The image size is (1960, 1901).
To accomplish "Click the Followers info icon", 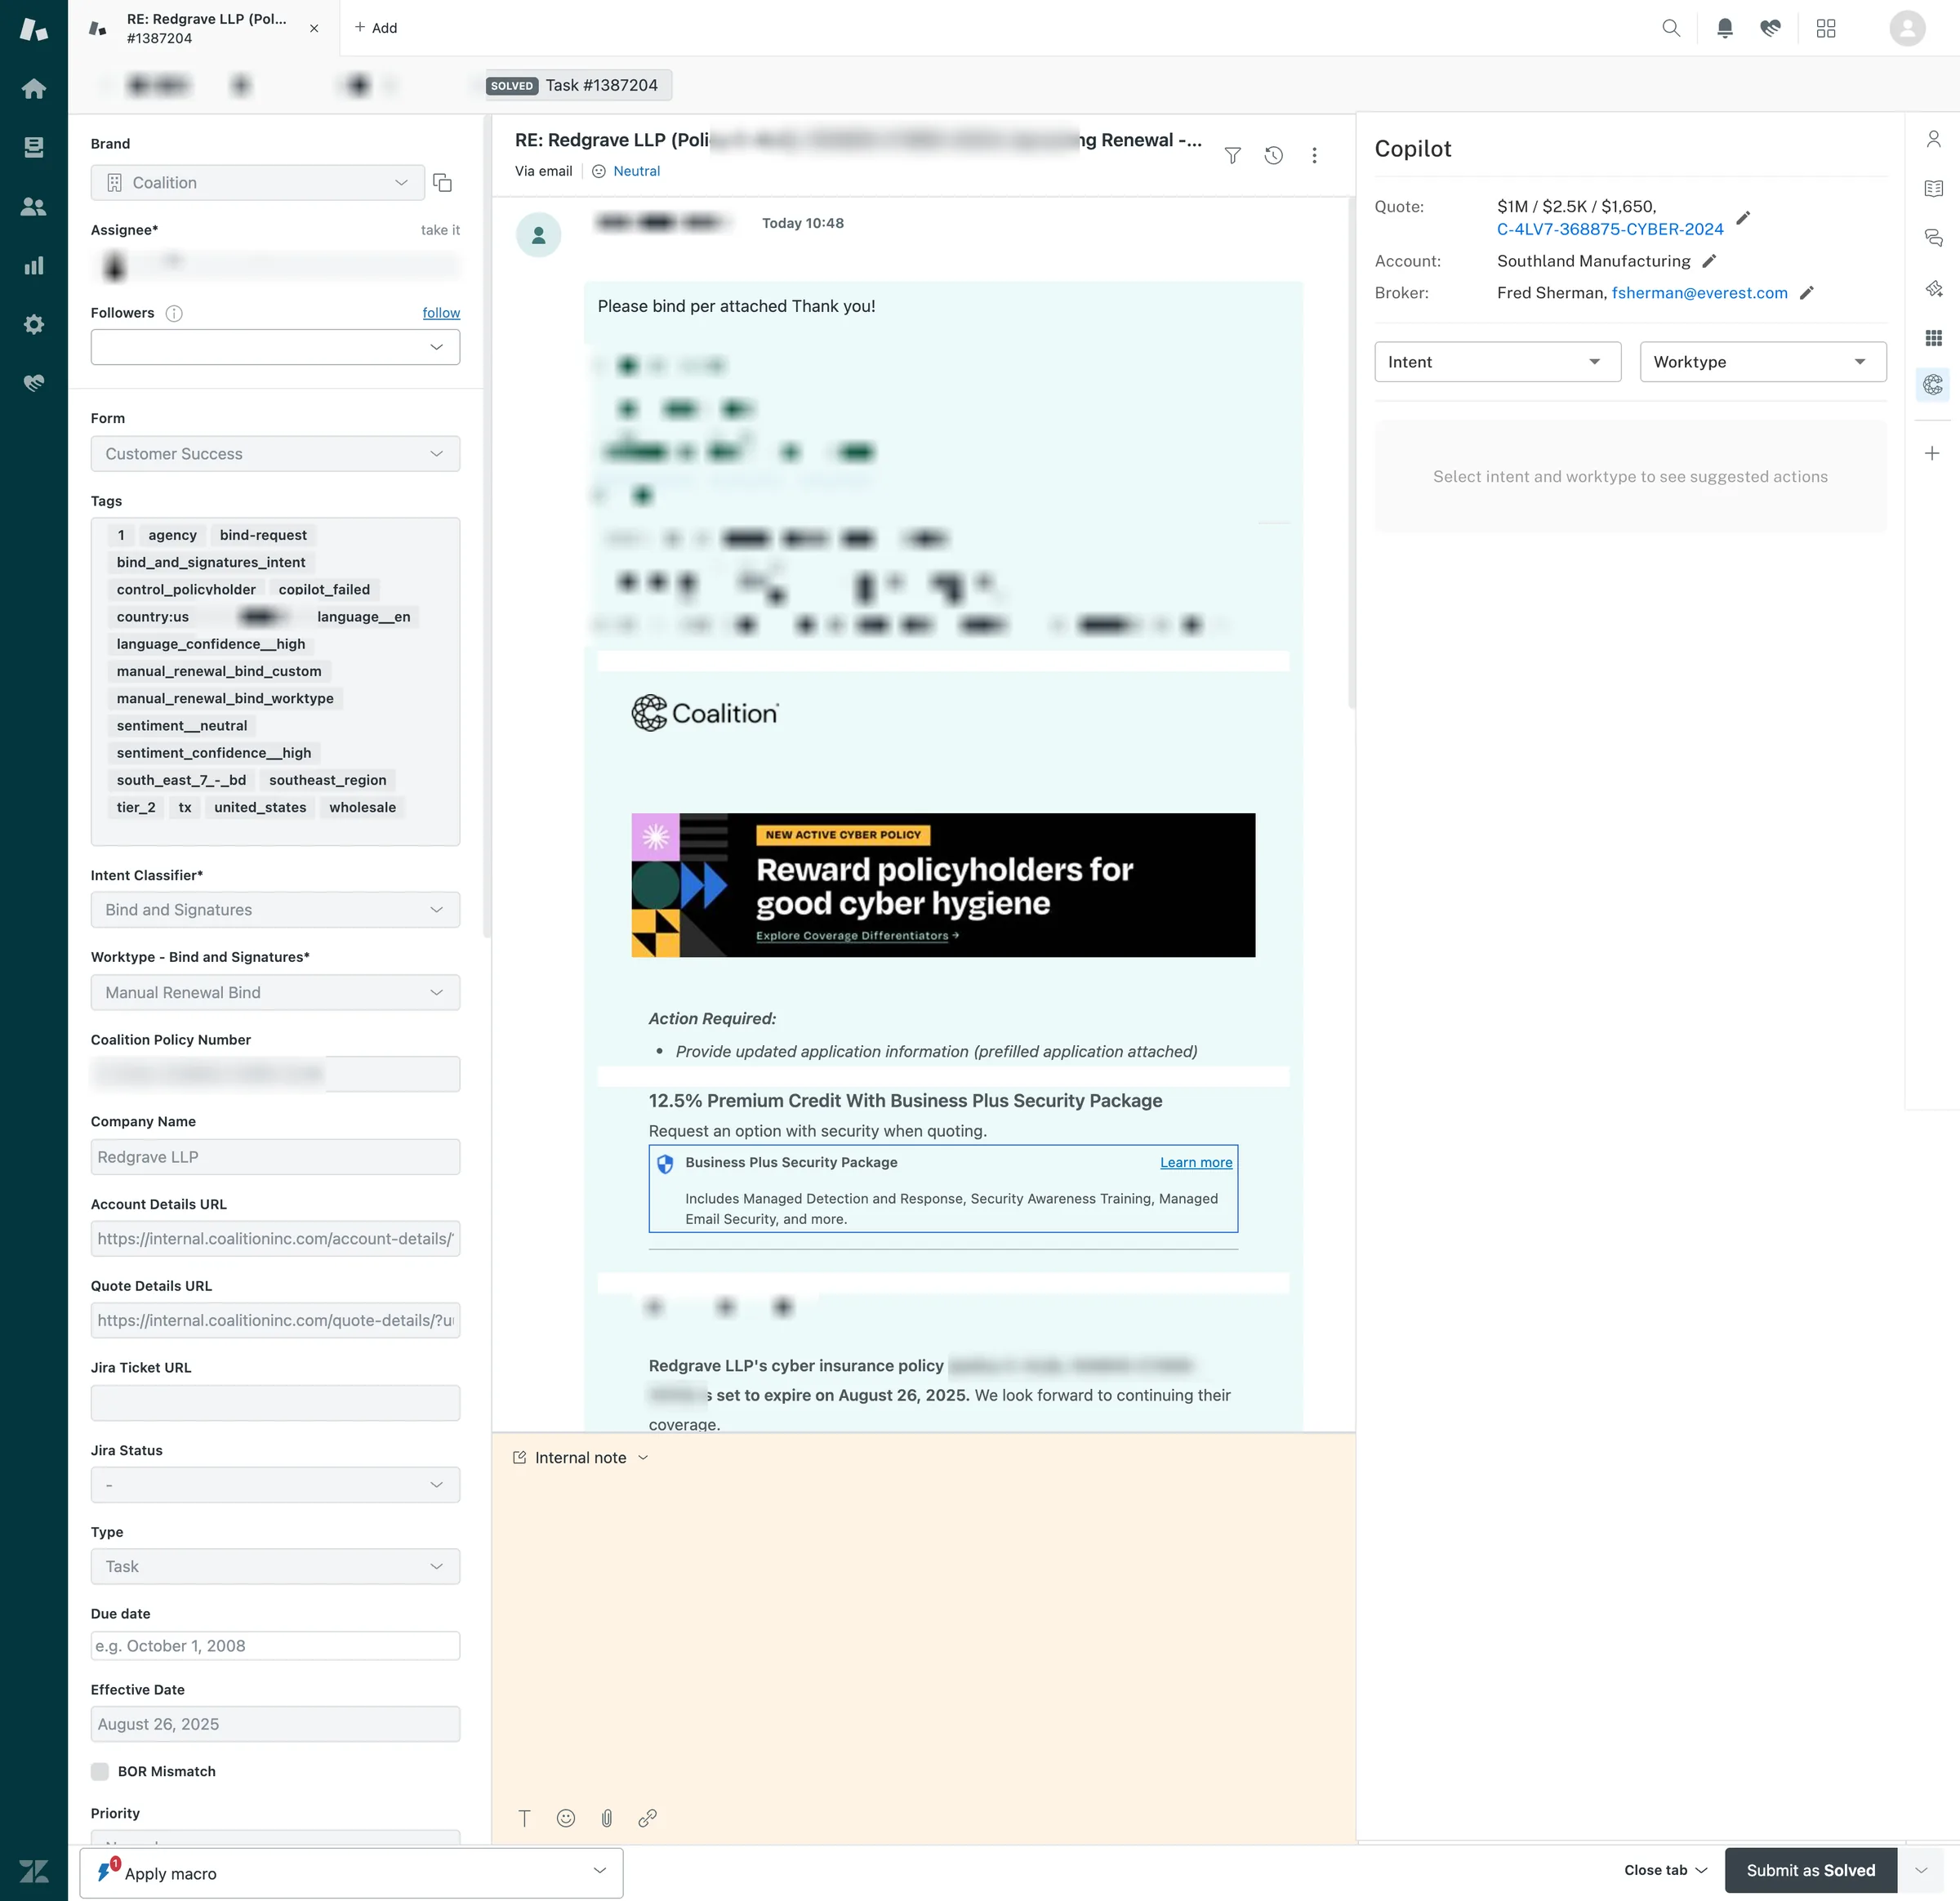I will point(174,313).
